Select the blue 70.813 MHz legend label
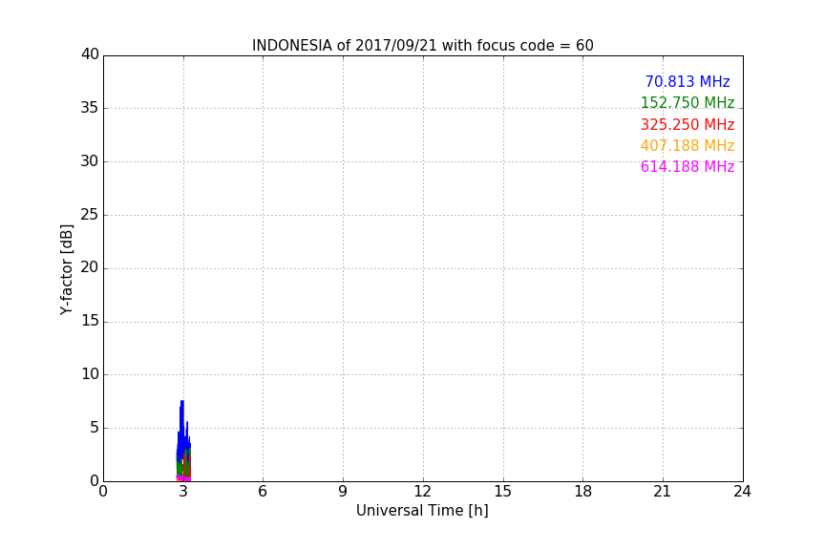The width and height of the screenshot is (825, 550). click(x=687, y=81)
